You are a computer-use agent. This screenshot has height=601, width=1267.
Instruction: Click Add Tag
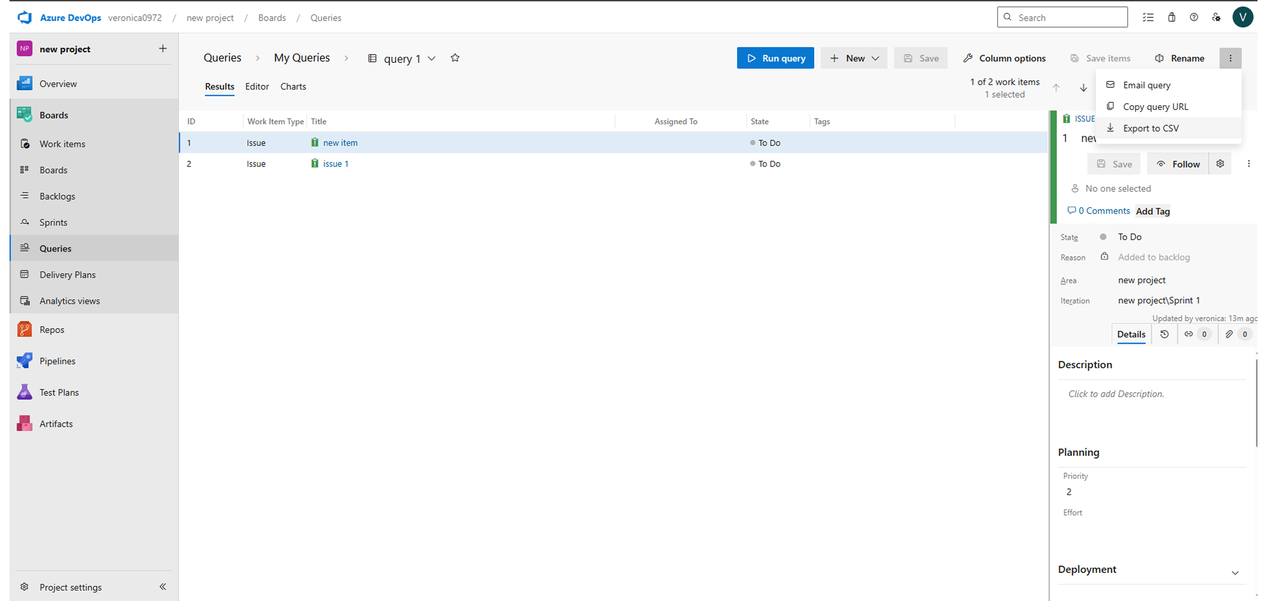click(1153, 211)
